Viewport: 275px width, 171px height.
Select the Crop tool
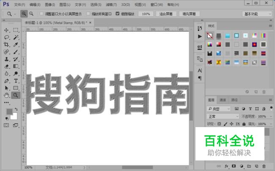[x=6, y=44]
